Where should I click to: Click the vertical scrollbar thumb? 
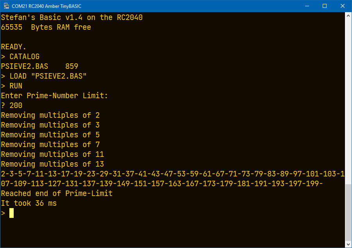point(348,212)
